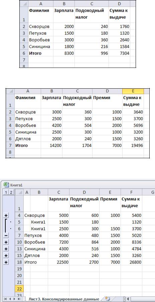Click the cell containing 3640
This screenshot has height=302, width=155.
tap(133, 112)
